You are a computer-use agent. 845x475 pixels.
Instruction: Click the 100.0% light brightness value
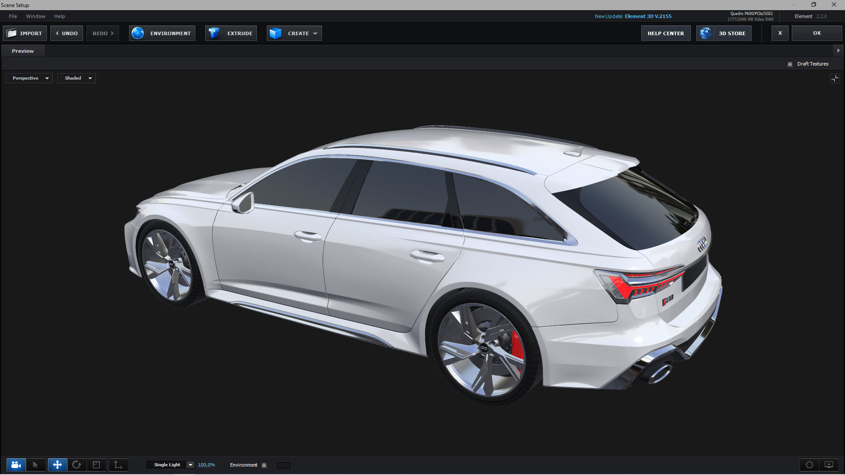pyautogui.click(x=206, y=465)
